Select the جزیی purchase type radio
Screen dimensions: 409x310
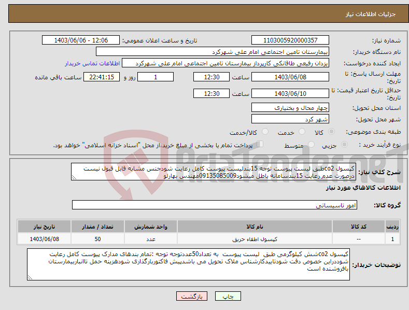(344, 144)
